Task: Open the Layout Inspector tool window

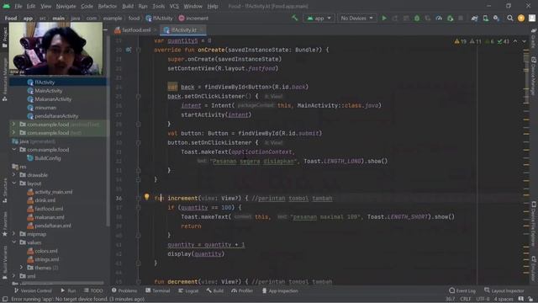Action: click(x=504, y=290)
